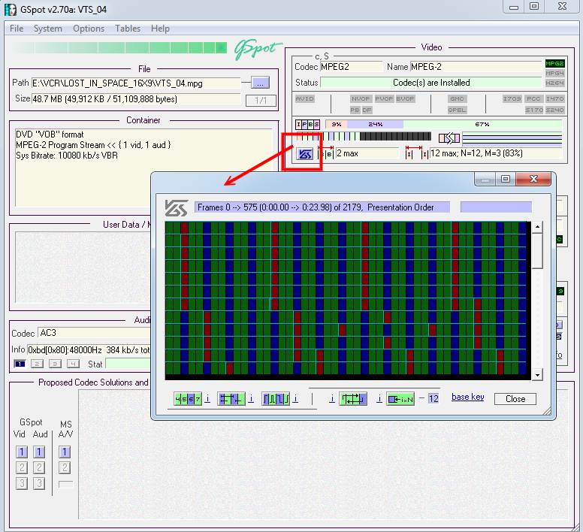Click the FCC colorimetry badge
The height and width of the screenshot is (532, 583).
click(533, 98)
